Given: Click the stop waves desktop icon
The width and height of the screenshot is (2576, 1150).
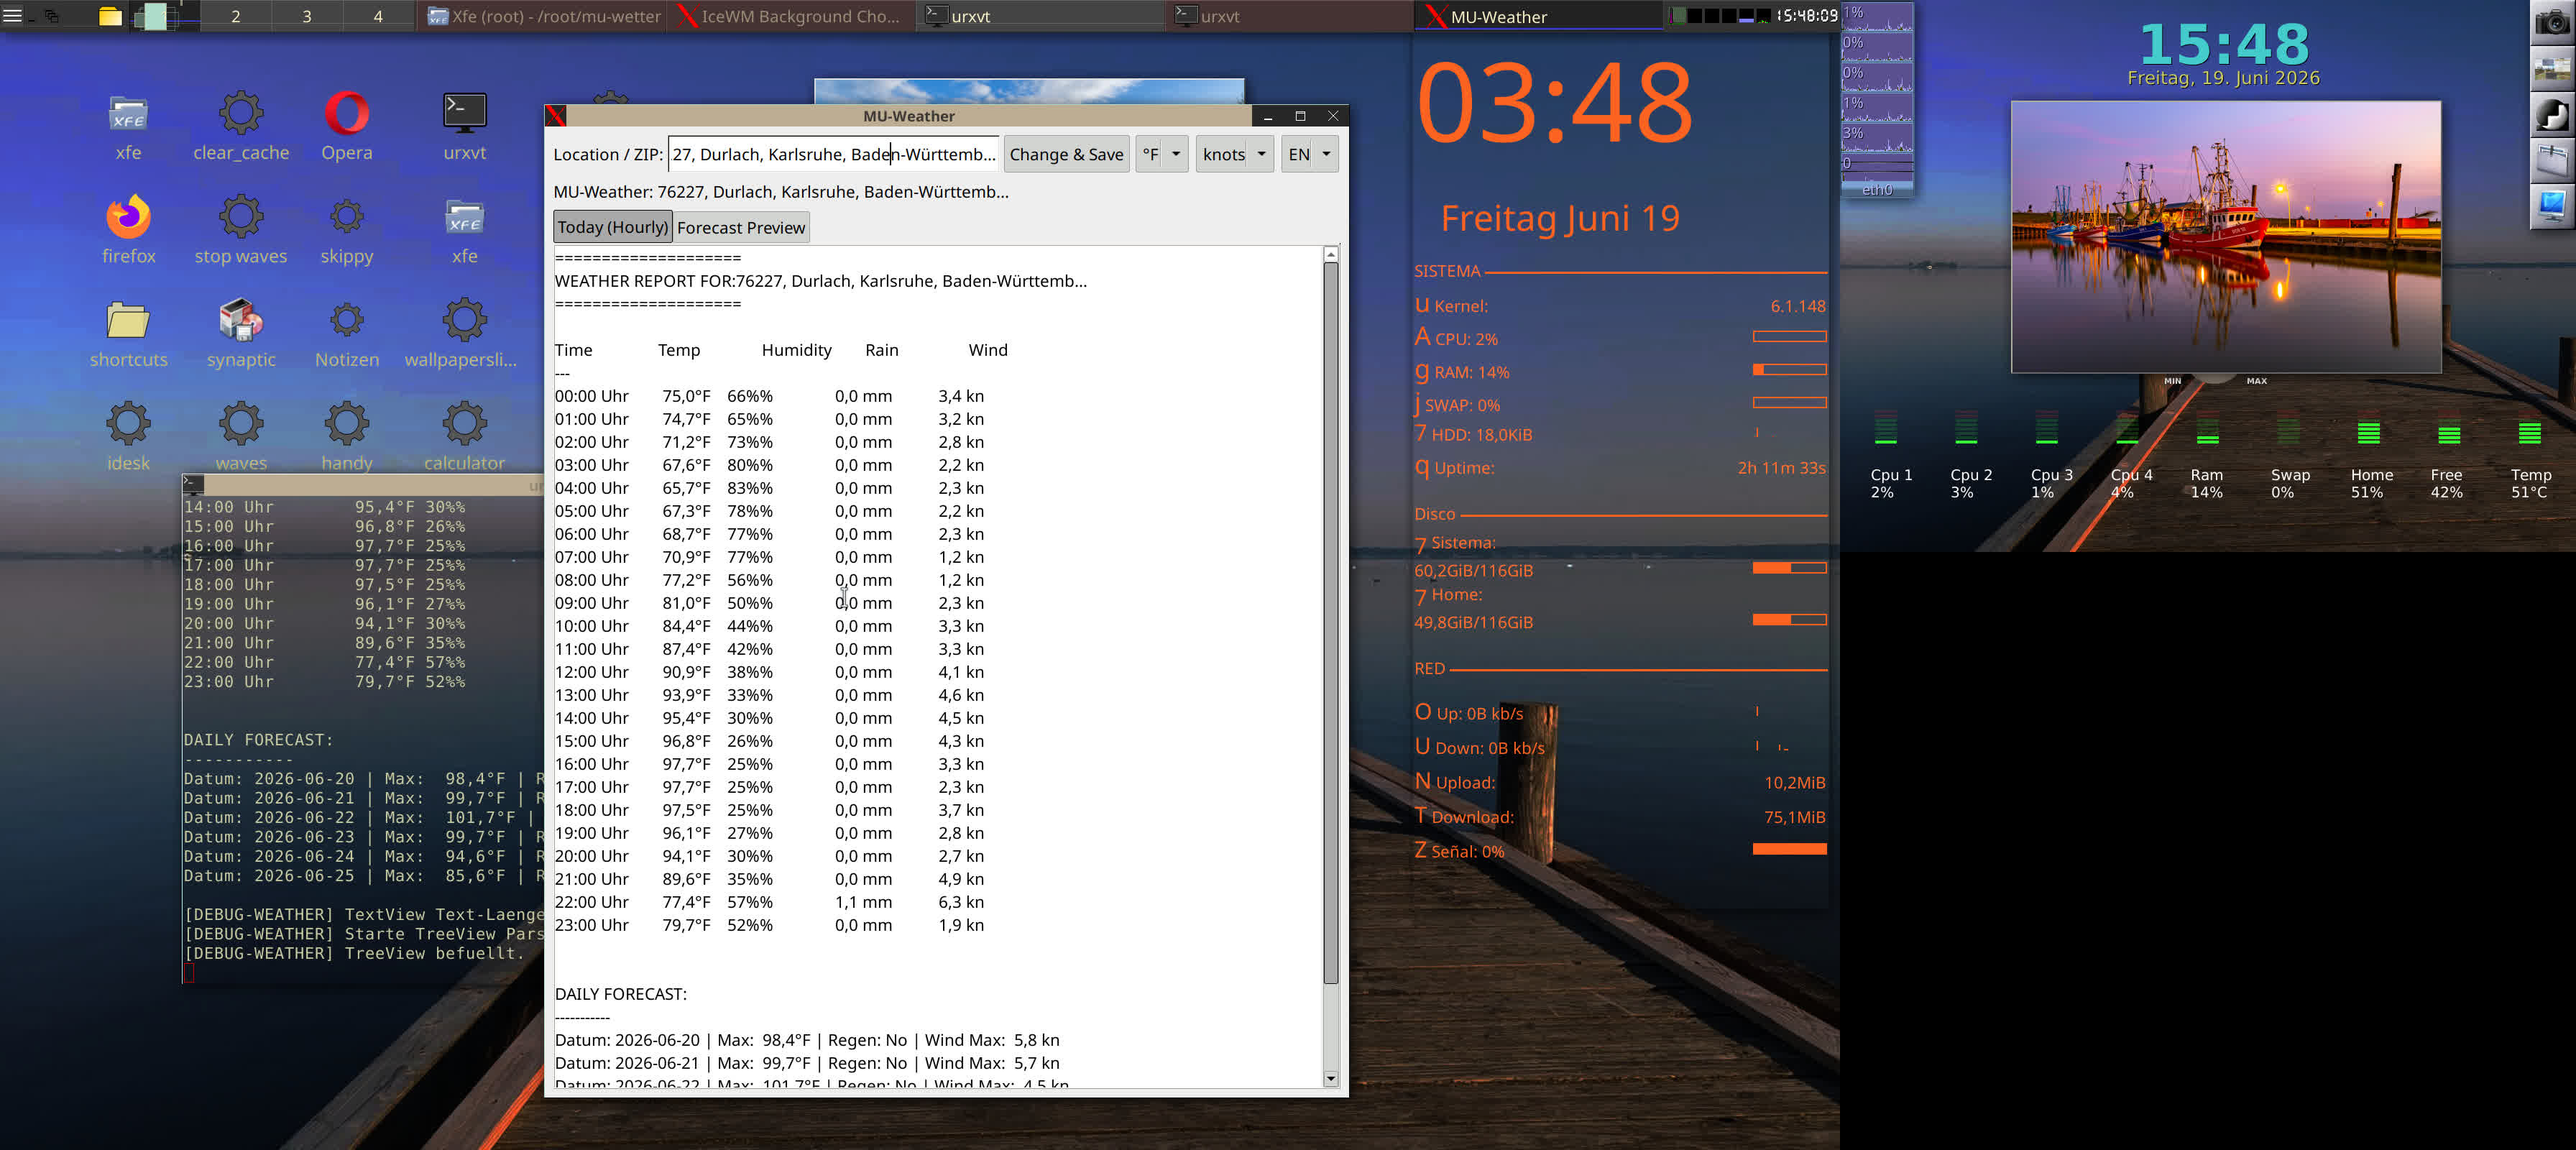Looking at the screenshot, I should [x=241, y=217].
